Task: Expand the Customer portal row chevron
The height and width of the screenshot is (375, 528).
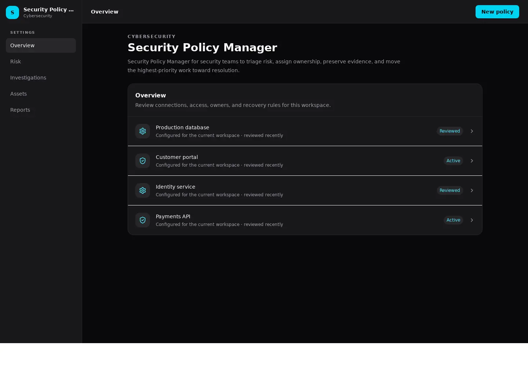Action: (472, 161)
